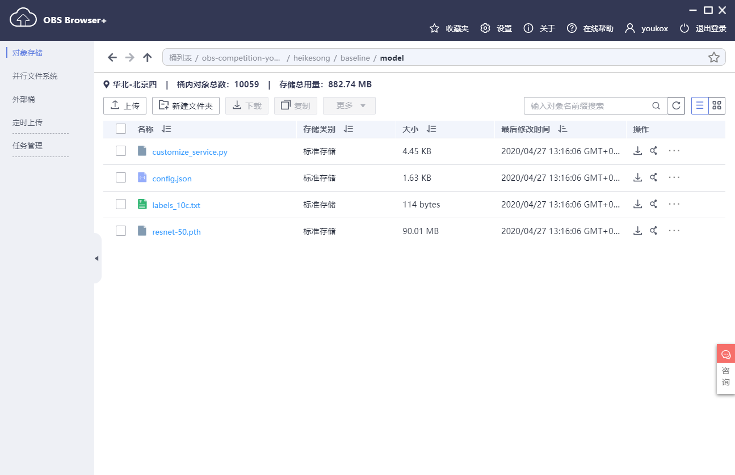Select 定时上传 in sidebar
This screenshot has height=475, width=735.
pyautogui.click(x=27, y=122)
